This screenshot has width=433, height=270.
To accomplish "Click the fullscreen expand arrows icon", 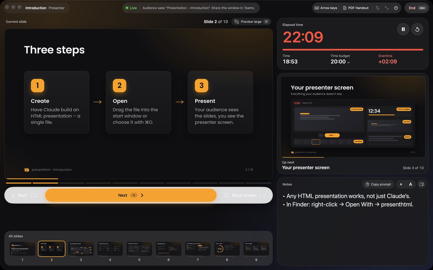I will coord(387,8).
